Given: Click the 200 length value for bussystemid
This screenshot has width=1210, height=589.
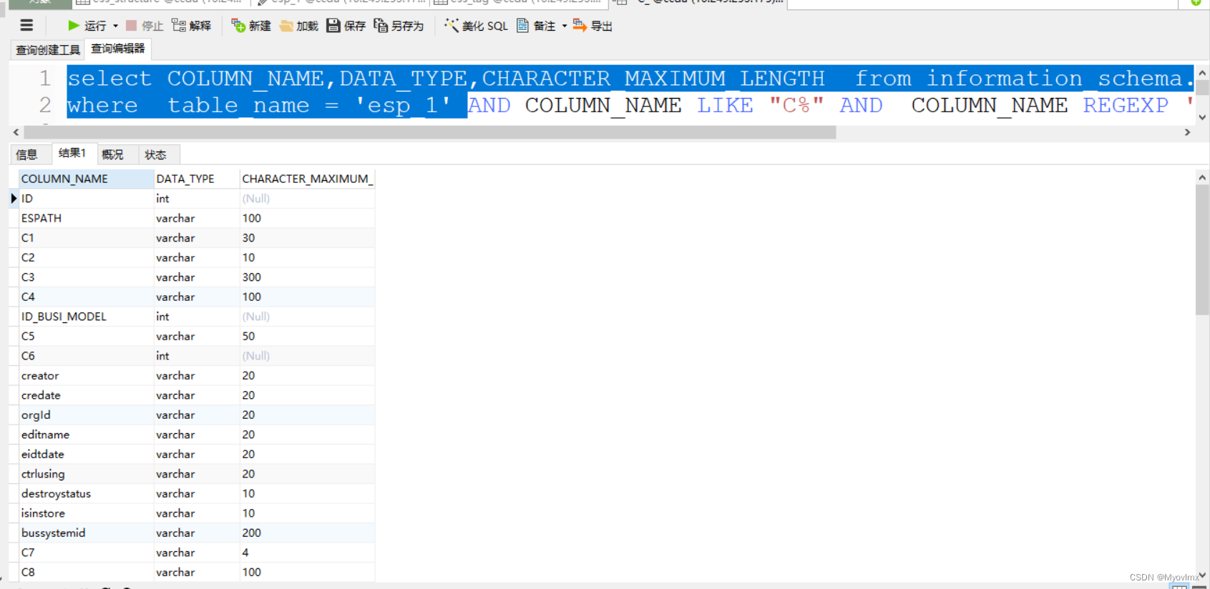Looking at the screenshot, I should click(x=307, y=533).
